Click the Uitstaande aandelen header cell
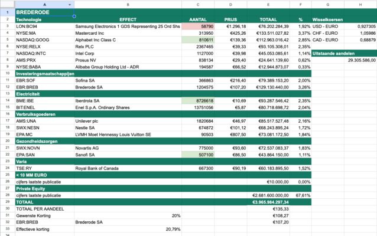Image resolution: width=377 pixels, height=236 pixels. (333, 53)
